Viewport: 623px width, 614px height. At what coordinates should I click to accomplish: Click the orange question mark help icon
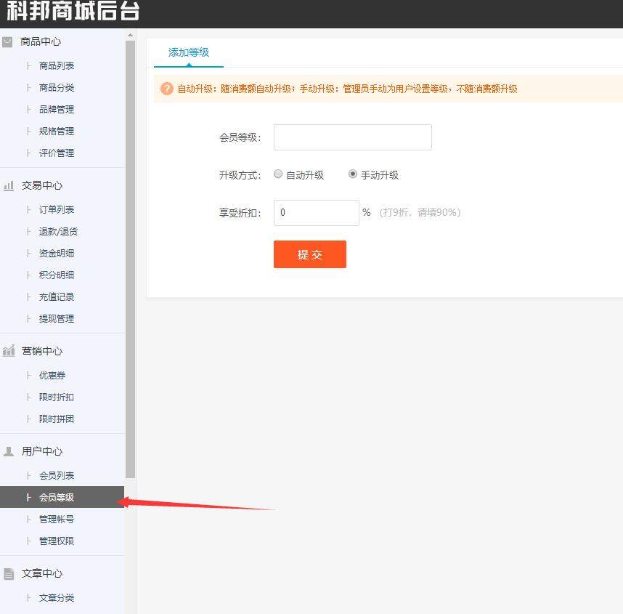pyautogui.click(x=167, y=88)
